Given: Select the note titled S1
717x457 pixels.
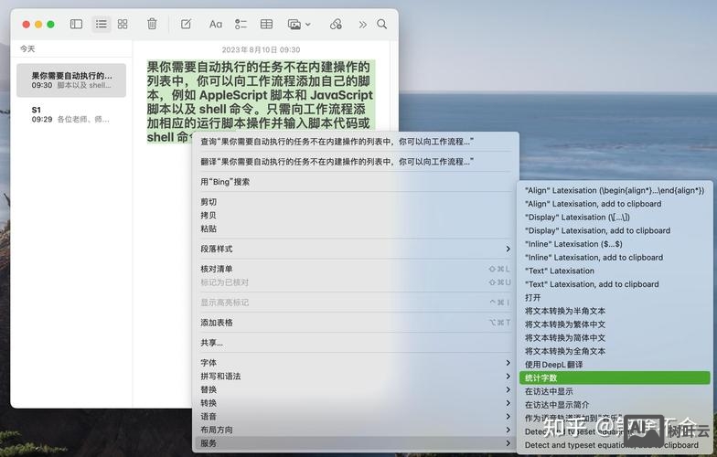Looking at the screenshot, I should click(x=71, y=114).
